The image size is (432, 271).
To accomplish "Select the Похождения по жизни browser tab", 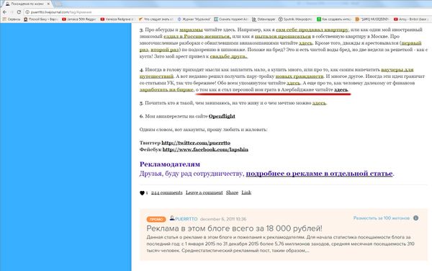I will point(27,4).
